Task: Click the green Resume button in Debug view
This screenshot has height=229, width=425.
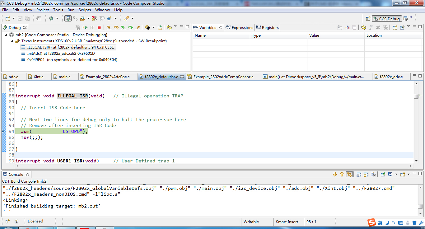Action: 85,27
